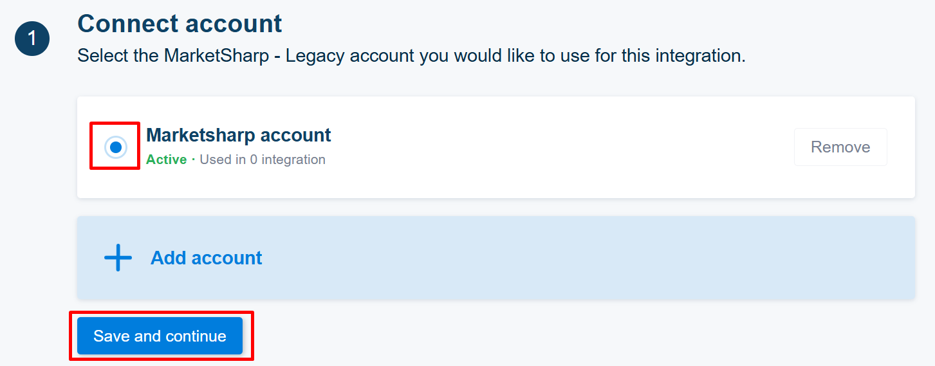Click the step 1 number badge
Image resolution: width=935 pixels, height=366 pixels.
click(32, 38)
